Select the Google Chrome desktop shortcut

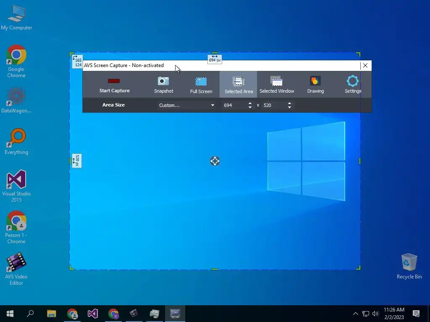(16, 62)
